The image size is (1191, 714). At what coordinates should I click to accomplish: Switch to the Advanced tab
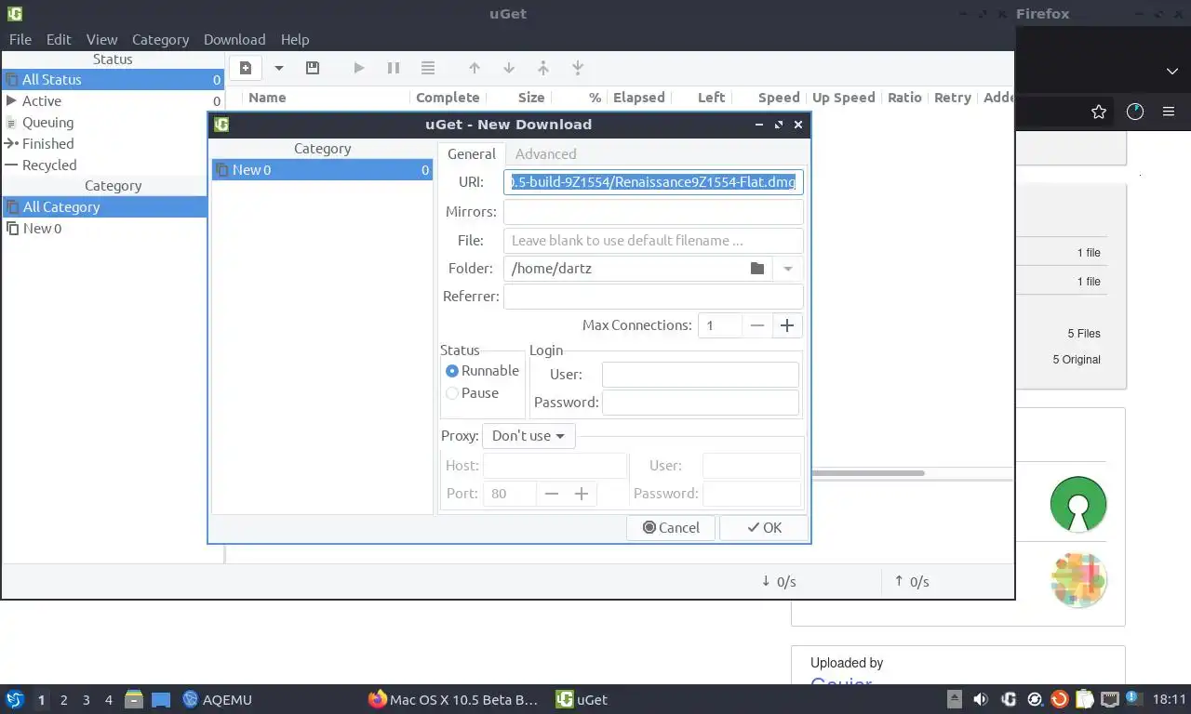[545, 154]
